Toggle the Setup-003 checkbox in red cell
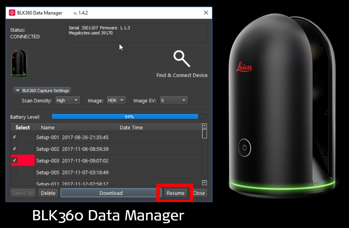 (x=15, y=160)
